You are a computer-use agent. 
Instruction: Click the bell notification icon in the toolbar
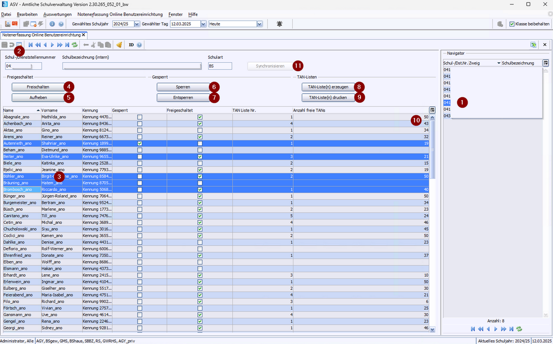(x=280, y=24)
